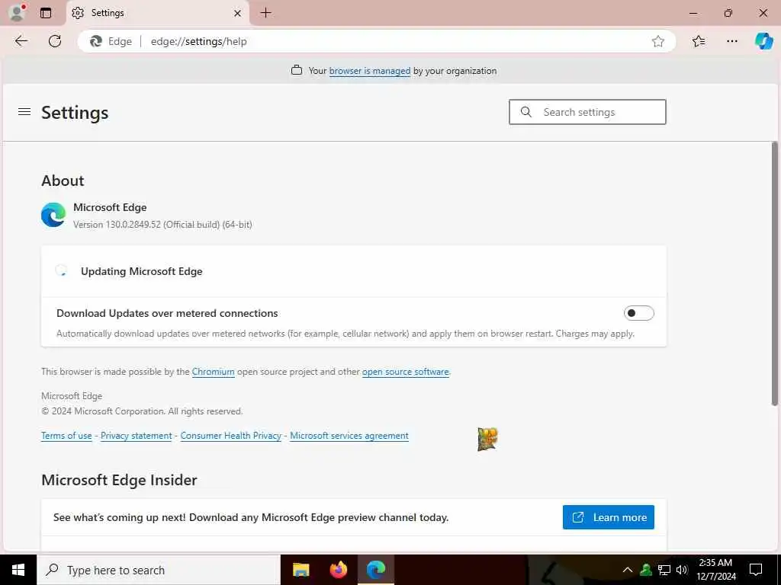Viewport: 781px width, 585px height.
Task: Add this page to favorites star
Action: pyautogui.click(x=658, y=41)
